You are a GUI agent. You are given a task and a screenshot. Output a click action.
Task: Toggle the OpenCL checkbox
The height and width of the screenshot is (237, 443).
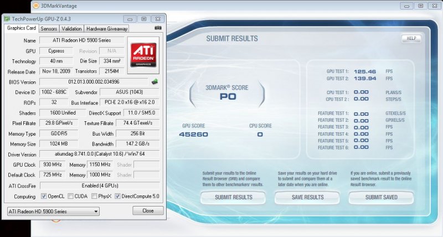pos(44,196)
